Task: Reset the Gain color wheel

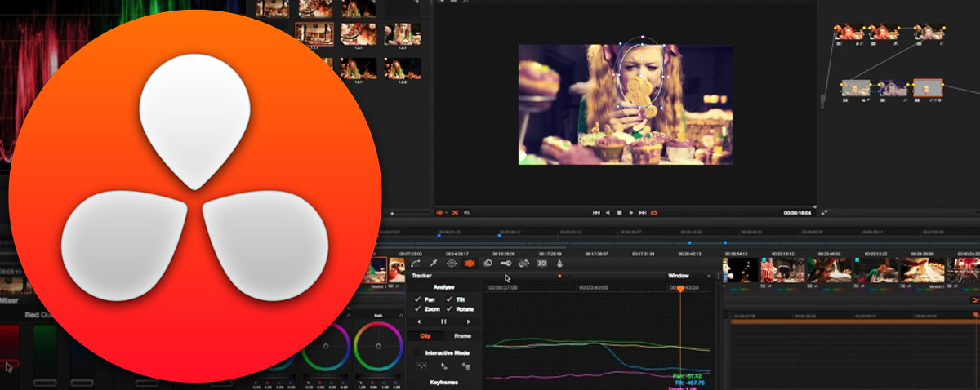Action: (x=401, y=316)
